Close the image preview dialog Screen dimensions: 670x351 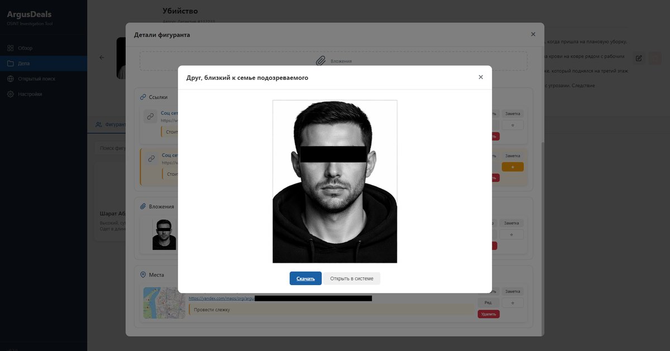(x=481, y=77)
